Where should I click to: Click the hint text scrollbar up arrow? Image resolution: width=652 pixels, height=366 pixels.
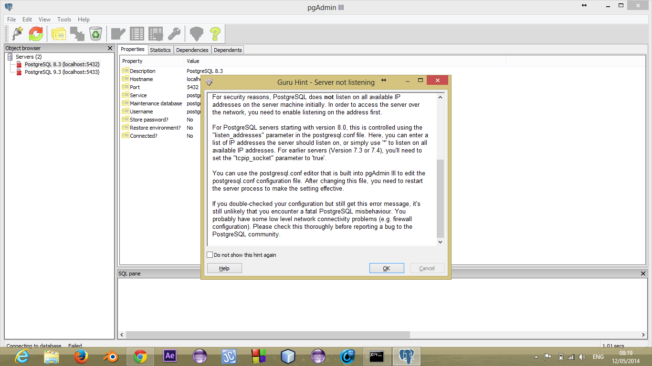point(440,97)
